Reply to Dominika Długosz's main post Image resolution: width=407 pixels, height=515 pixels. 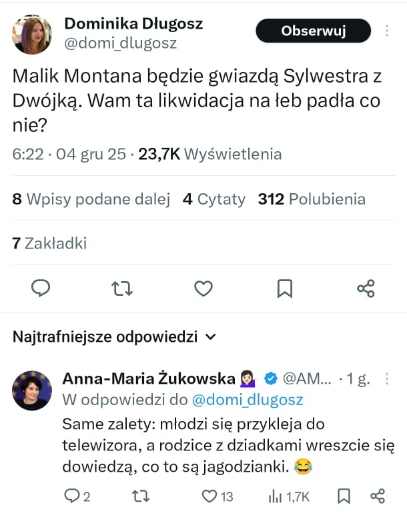tap(41, 288)
